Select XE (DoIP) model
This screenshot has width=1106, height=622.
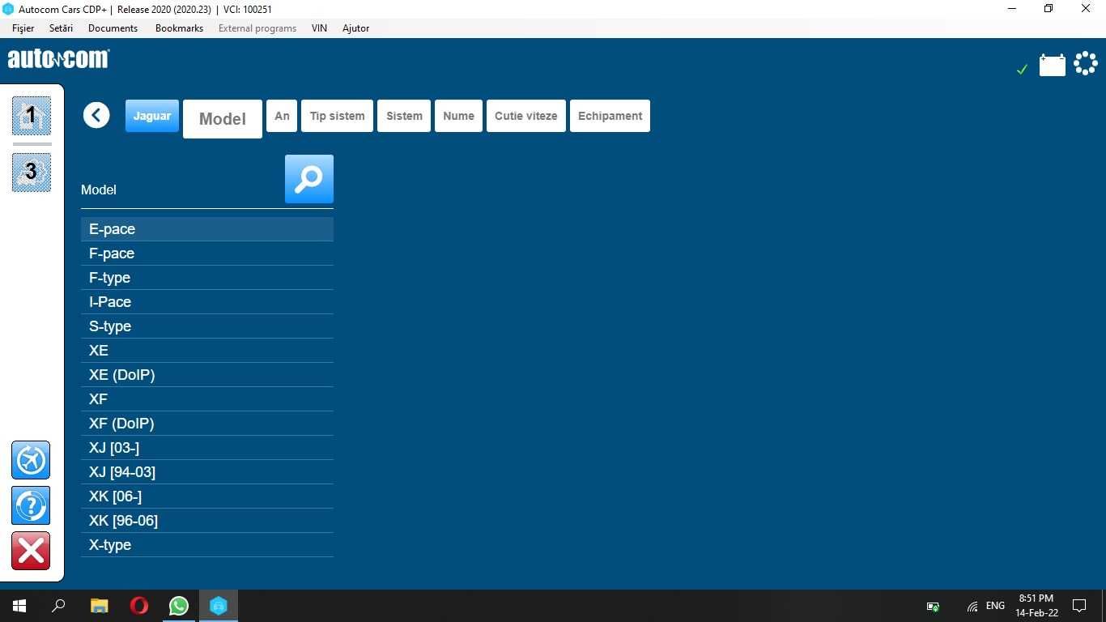pos(207,375)
